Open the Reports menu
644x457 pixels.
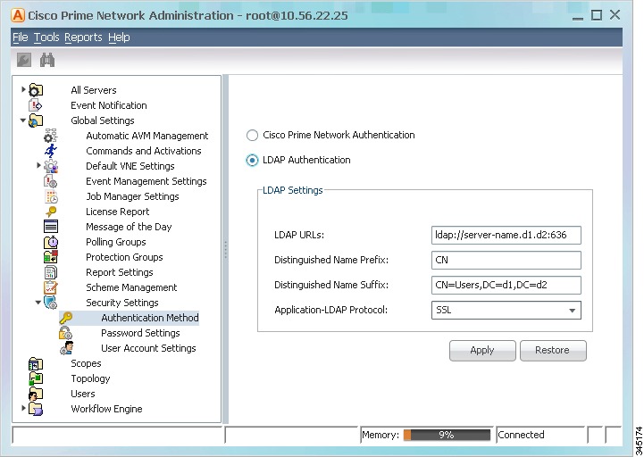(83, 37)
